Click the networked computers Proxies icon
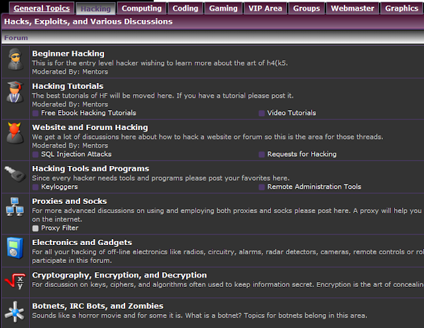Viewport: 424px width, 328px height. pyautogui.click(x=15, y=207)
